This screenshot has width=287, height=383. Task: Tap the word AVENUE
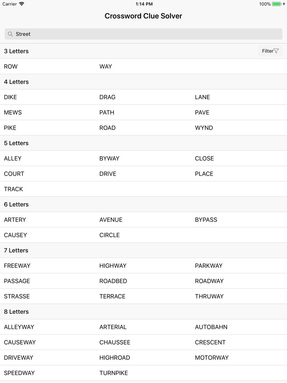(x=111, y=220)
